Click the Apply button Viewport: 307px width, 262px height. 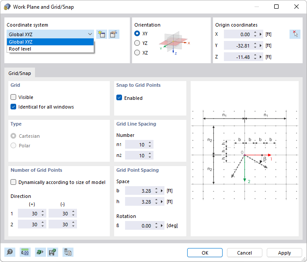point(284,253)
